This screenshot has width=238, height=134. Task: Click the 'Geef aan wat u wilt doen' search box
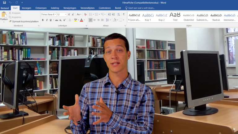[x=141, y=8]
